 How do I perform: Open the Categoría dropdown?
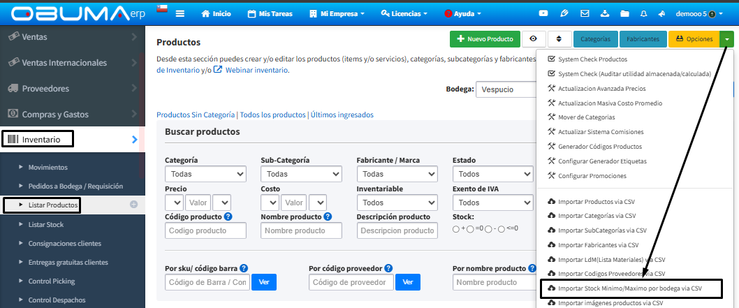pos(205,174)
